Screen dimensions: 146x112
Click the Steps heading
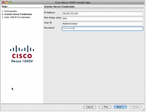4,7
